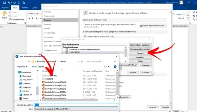Image resolution: width=197 pixels, height=112 pixels.
Task: Toggle italic K formatting in ribbon
Action: coord(33,18)
